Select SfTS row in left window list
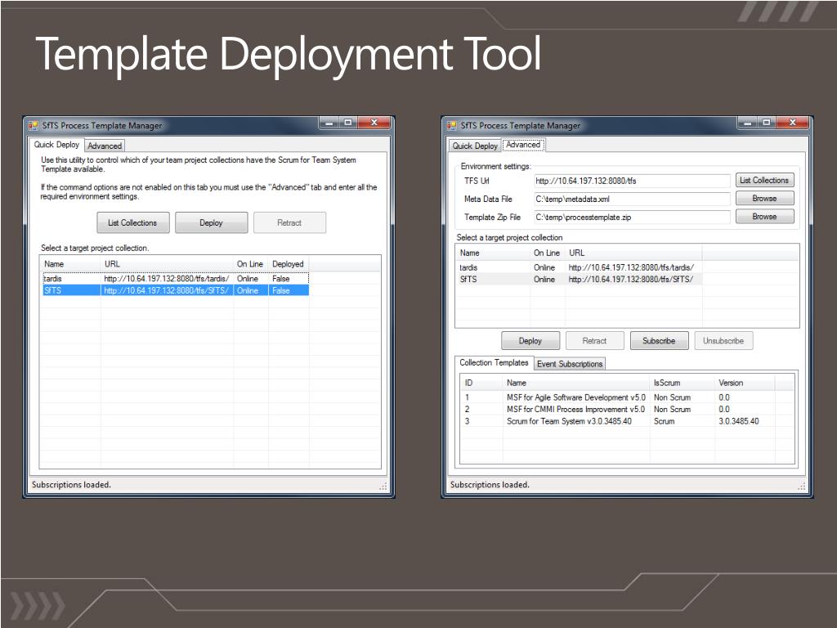Viewport: 837px width, 628px height. [x=175, y=290]
